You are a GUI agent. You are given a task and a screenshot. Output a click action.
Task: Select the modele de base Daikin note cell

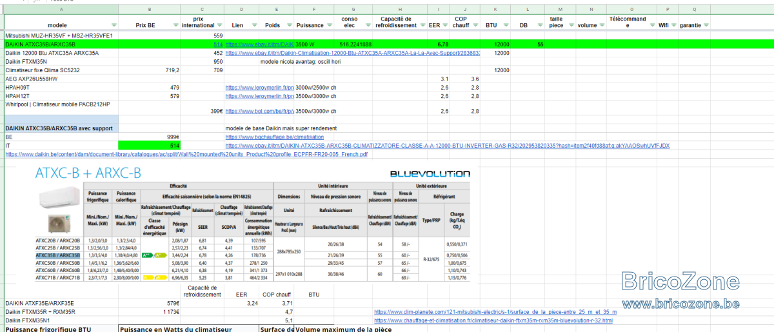[x=281, y=128]
